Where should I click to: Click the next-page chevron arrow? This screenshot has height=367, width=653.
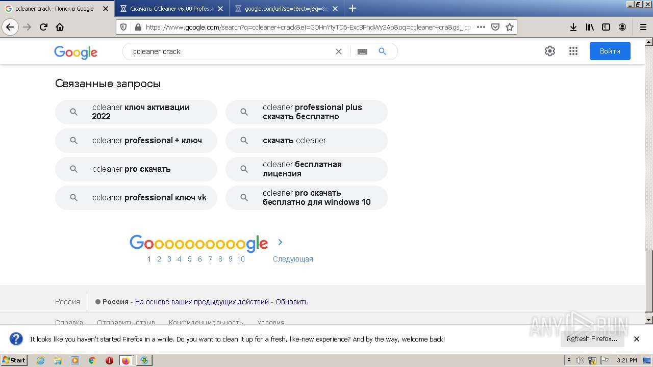[280, 242]
